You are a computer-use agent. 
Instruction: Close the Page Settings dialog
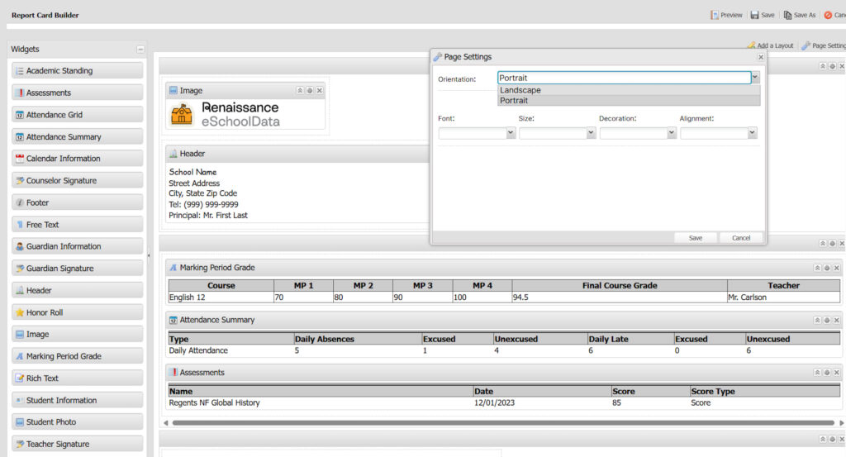[761, 57]
